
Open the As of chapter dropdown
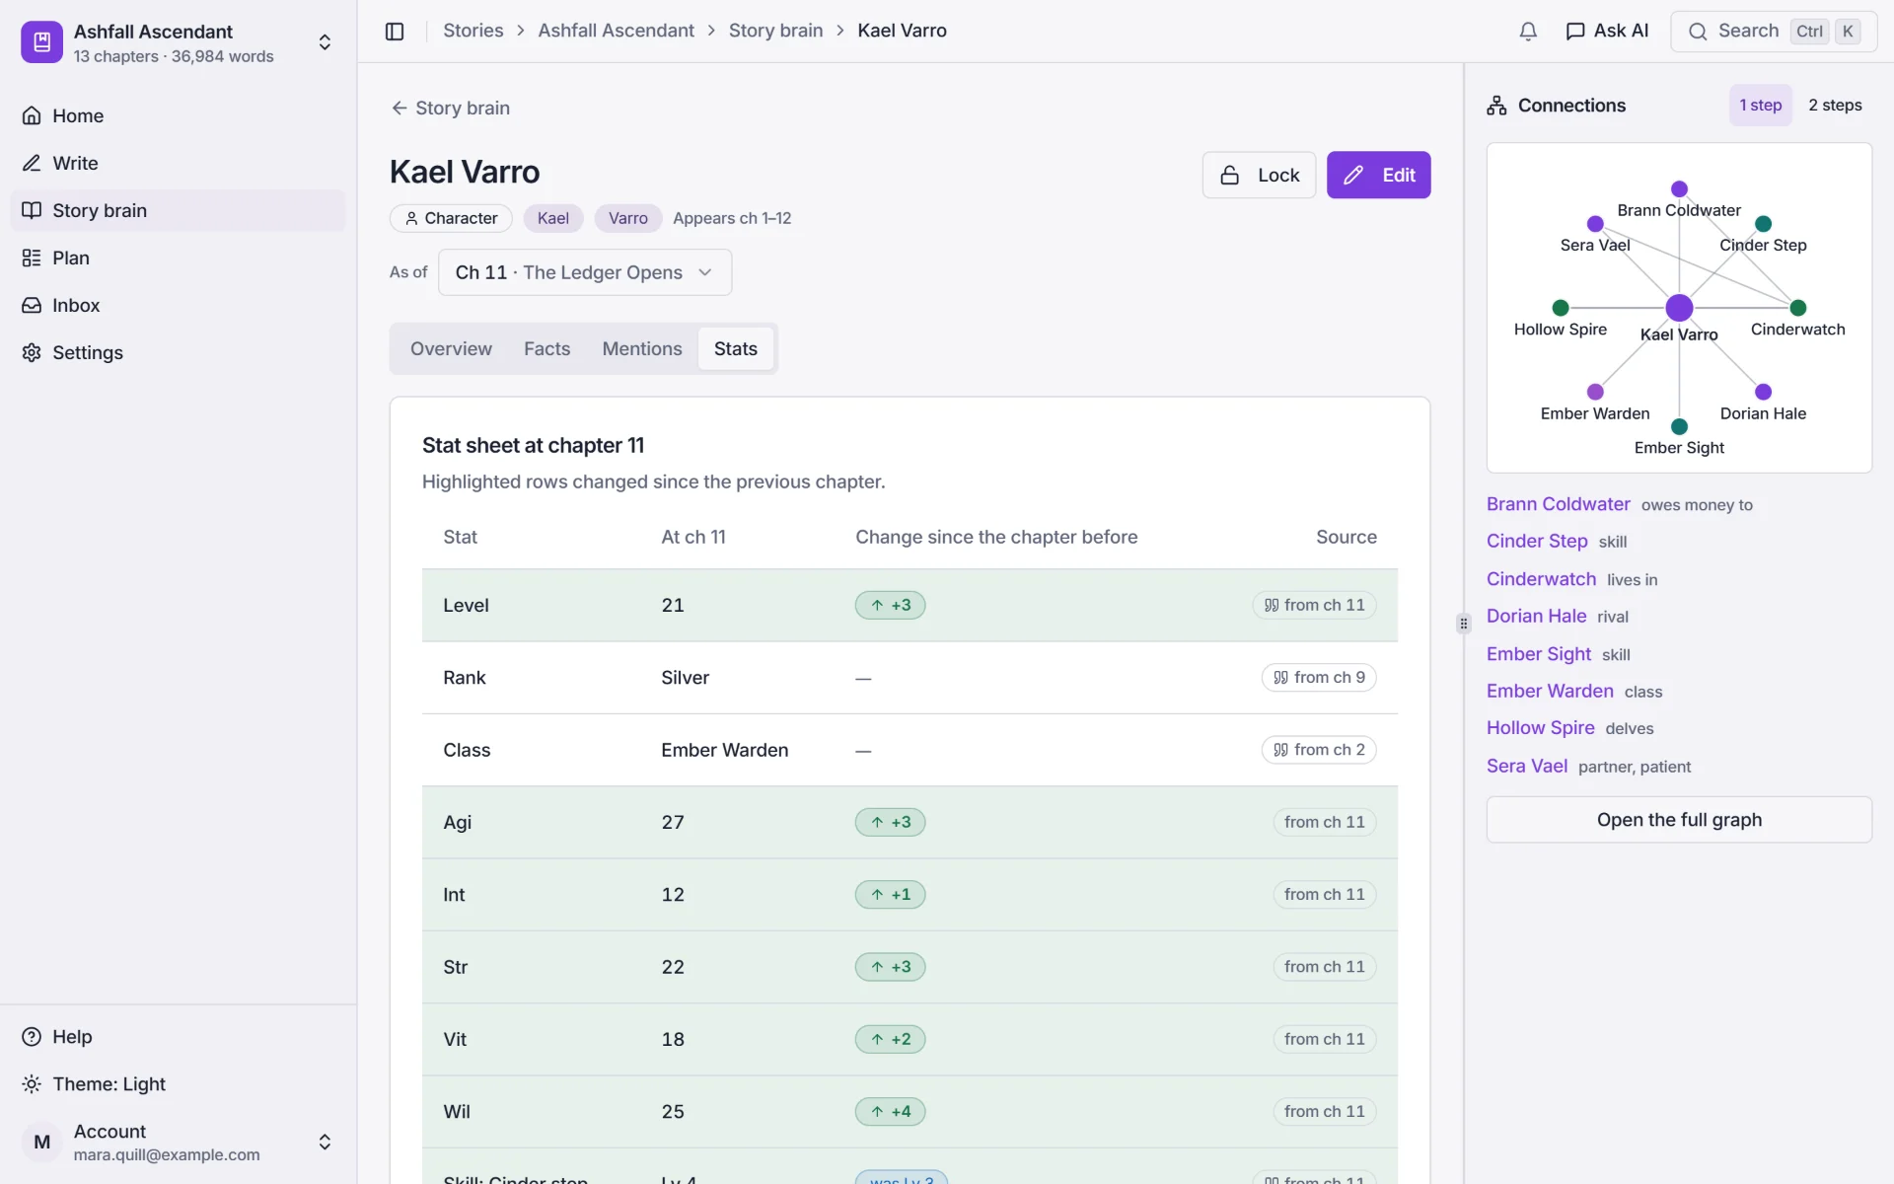click(585, 272)
